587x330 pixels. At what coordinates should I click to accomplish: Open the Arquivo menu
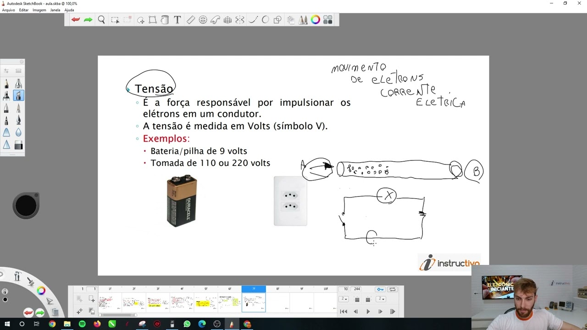point(8,10)
